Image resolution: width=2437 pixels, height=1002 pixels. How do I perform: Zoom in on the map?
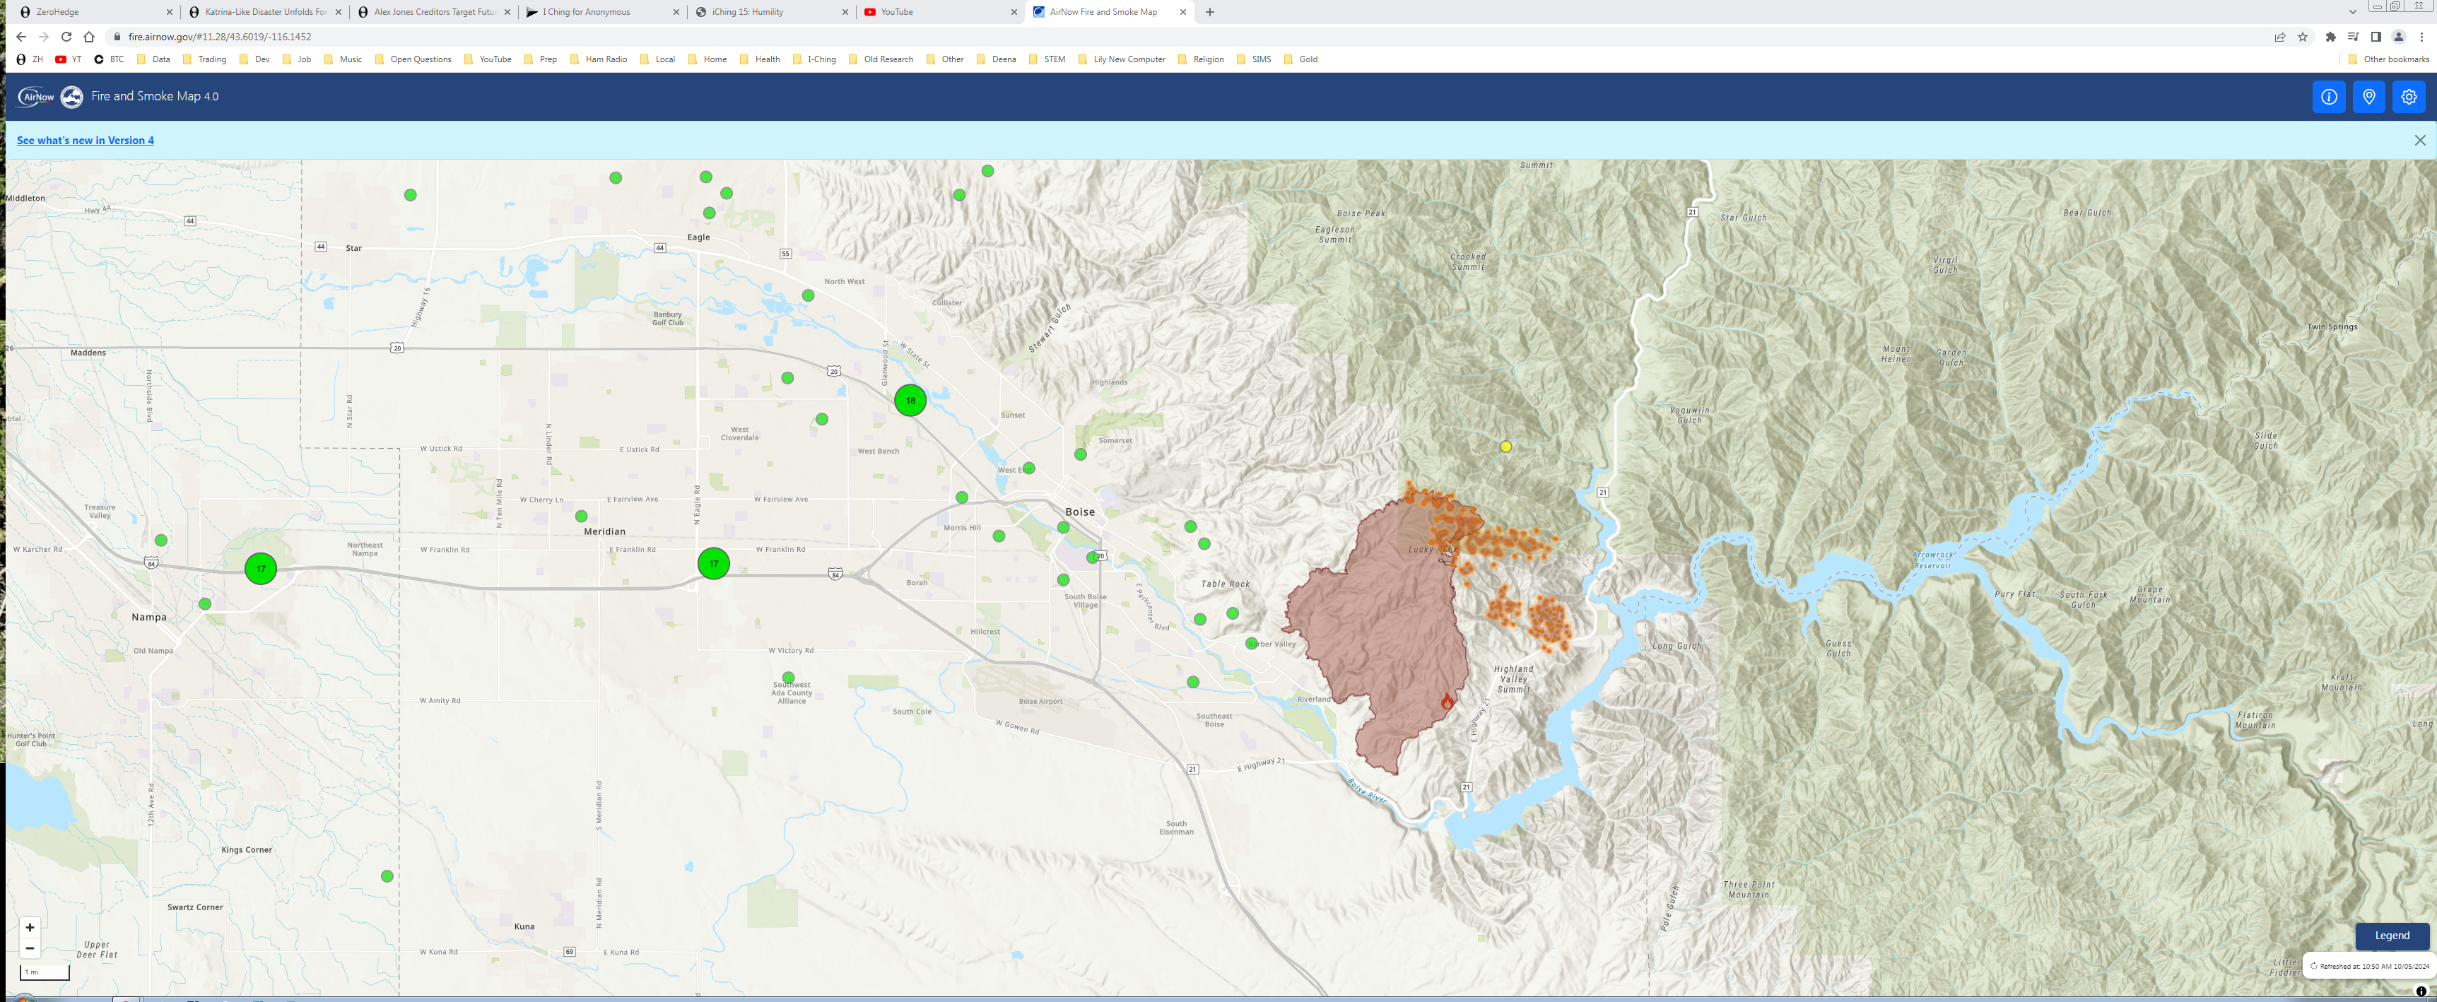[30, 927]
